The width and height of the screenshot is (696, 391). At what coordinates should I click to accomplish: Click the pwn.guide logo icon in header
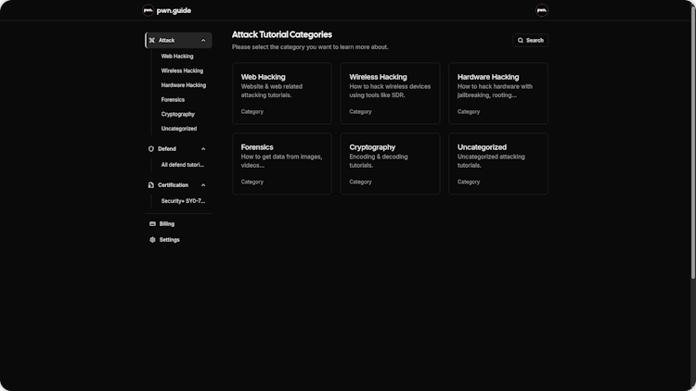148,10
